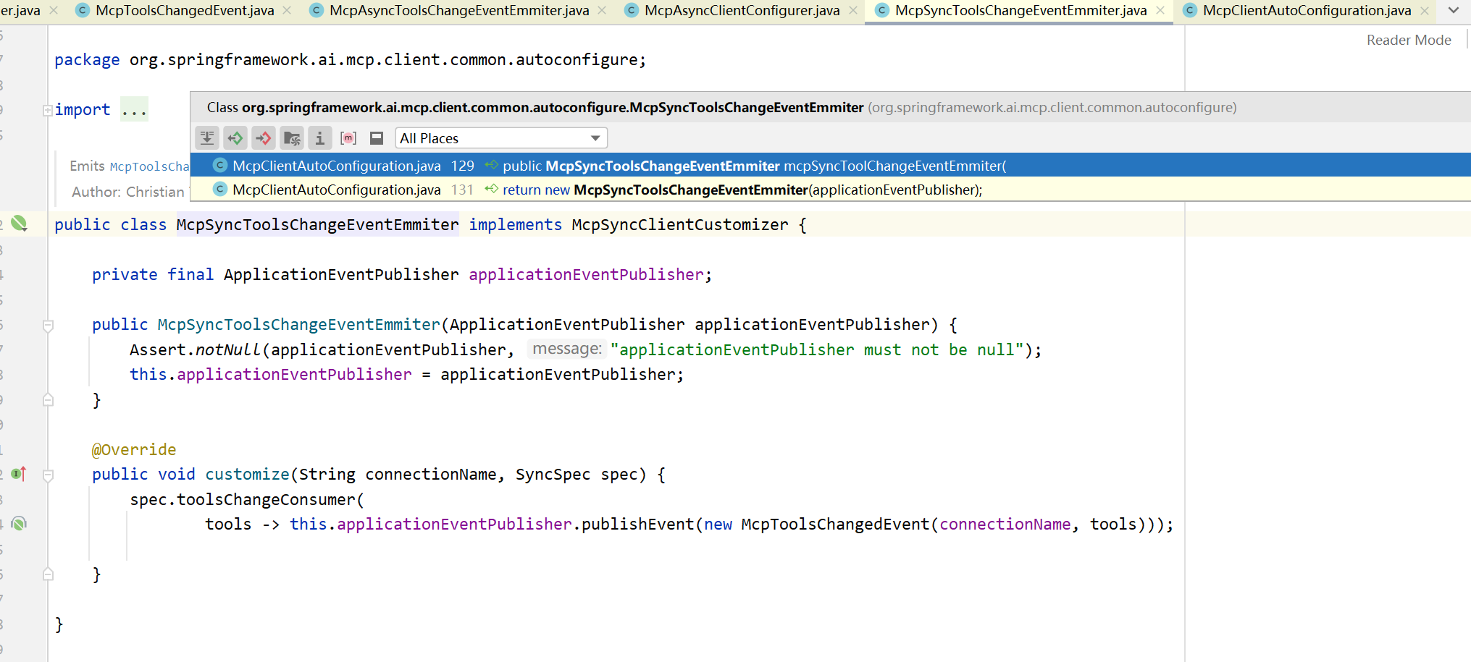
Task: Toggle the green read access filter
Action: pyautogui.click(x=235, y=137)
